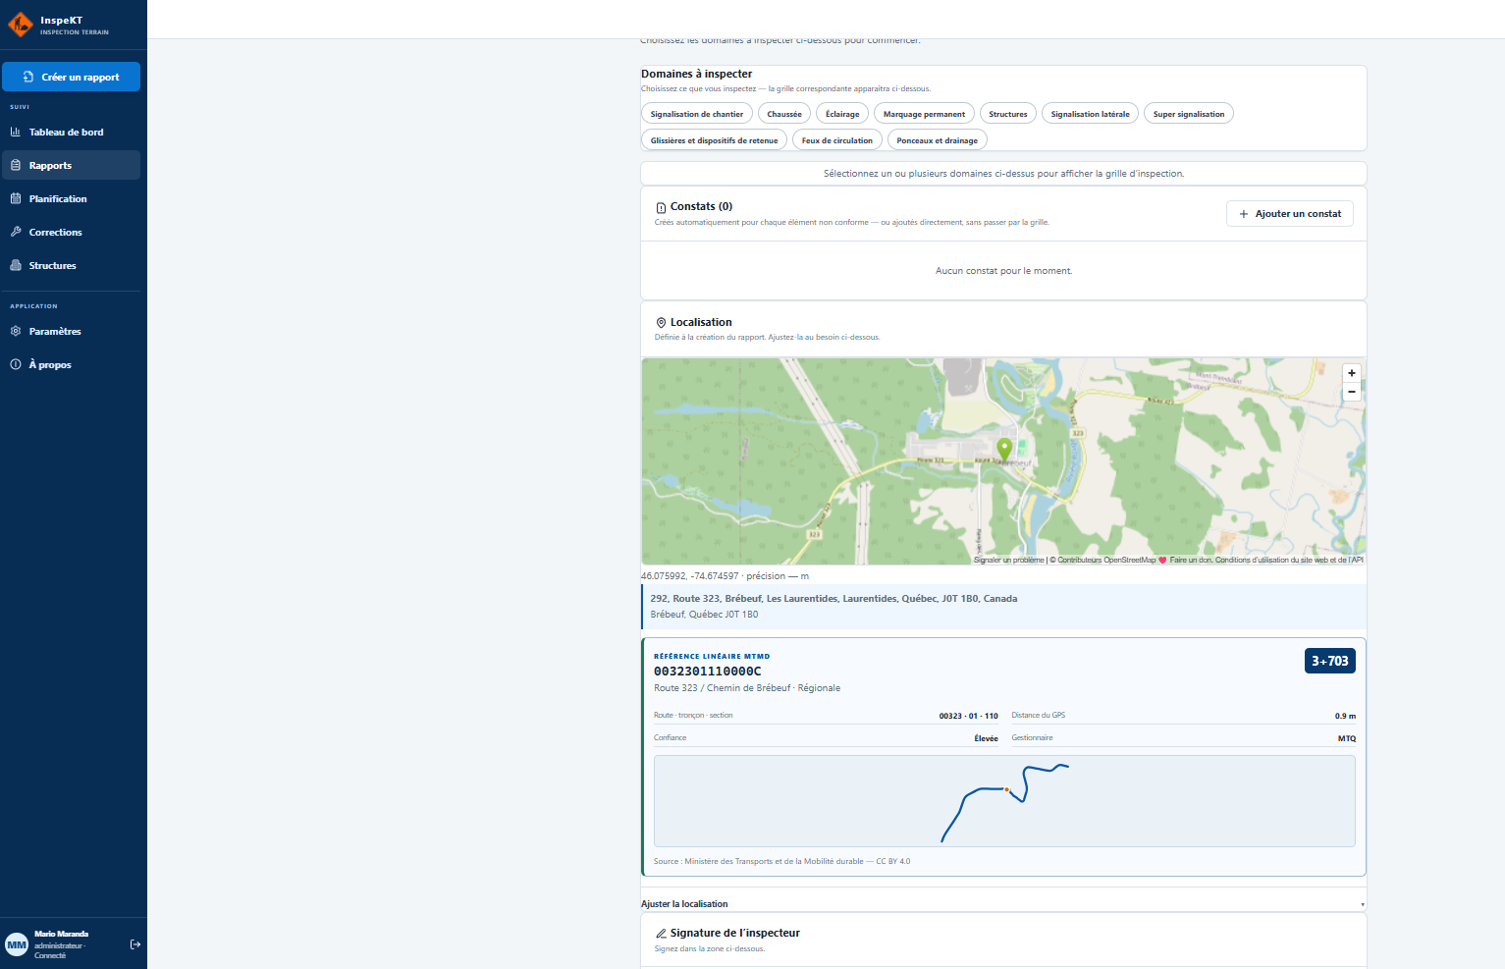Click the MTQ gestionnaire value

click(1347, 738)
